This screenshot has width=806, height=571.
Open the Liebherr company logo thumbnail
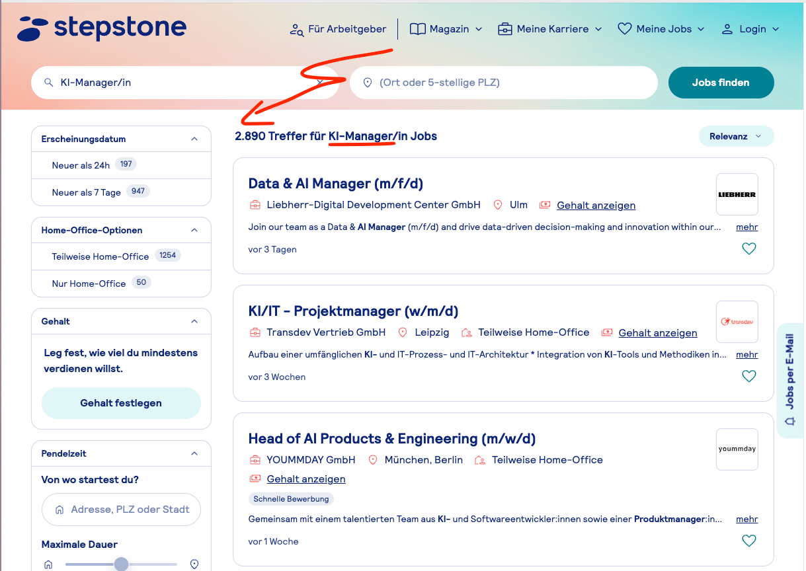click(737, 194)
